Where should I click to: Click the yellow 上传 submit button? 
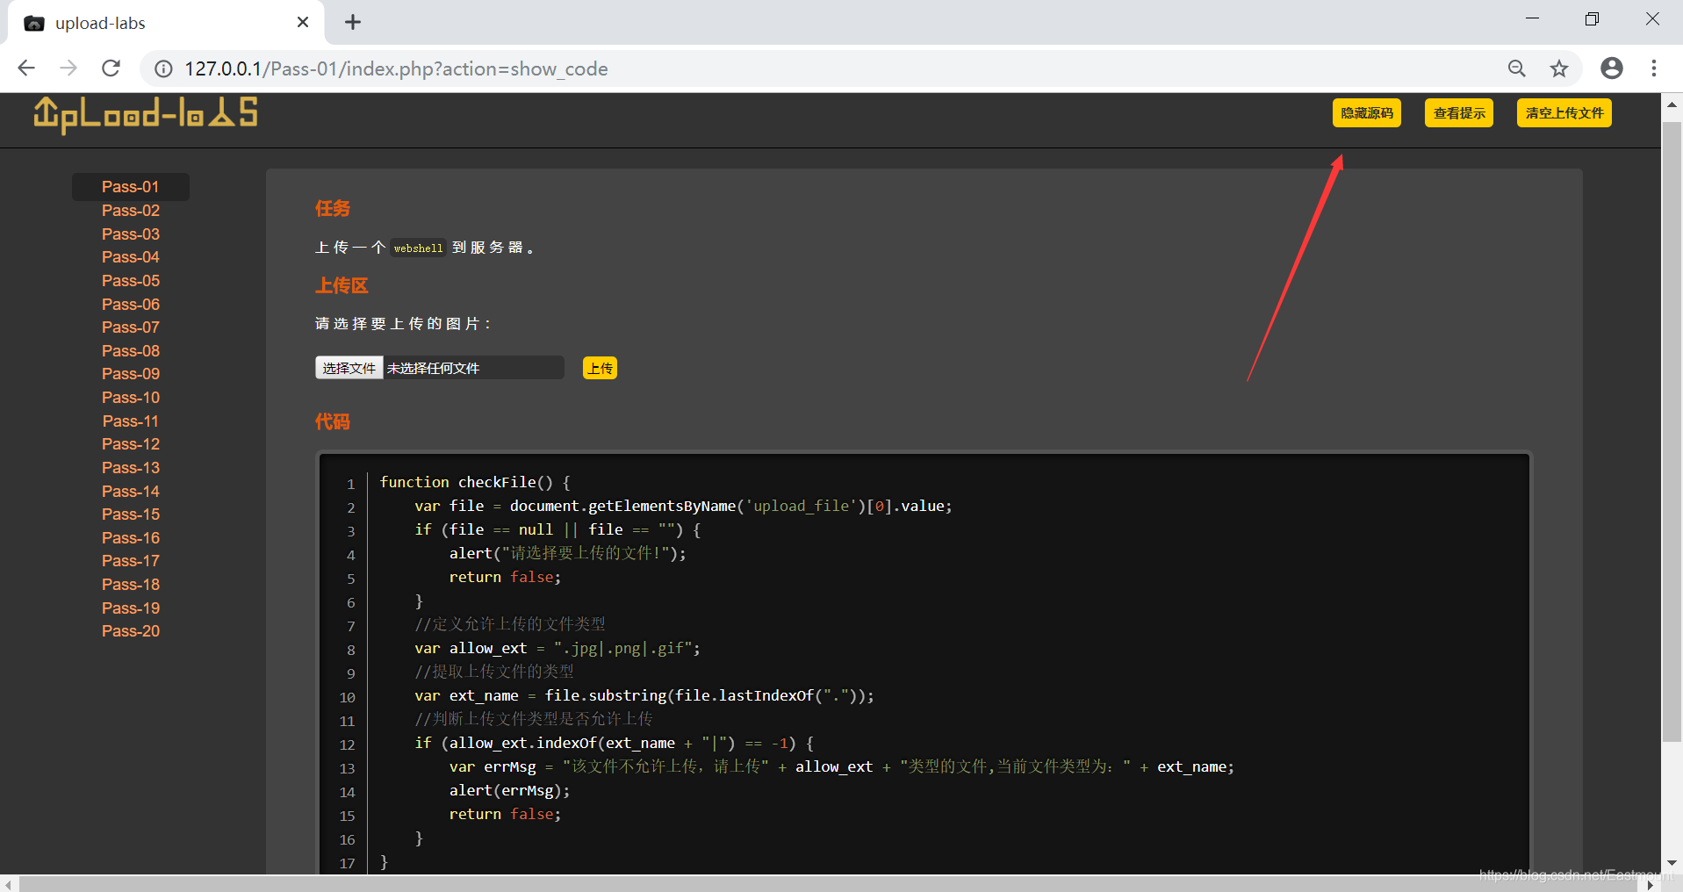tap(600, 368)
